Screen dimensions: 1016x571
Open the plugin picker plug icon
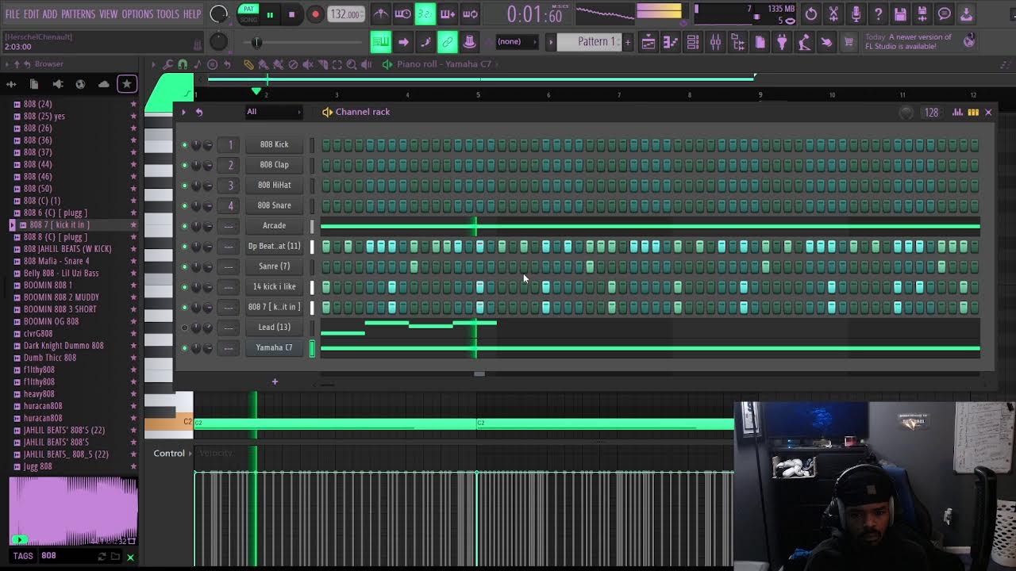[x=782, y=43]
